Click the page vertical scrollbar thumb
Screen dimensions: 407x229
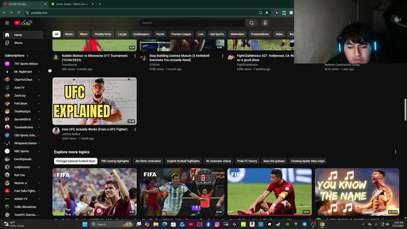tap(405, 110)
